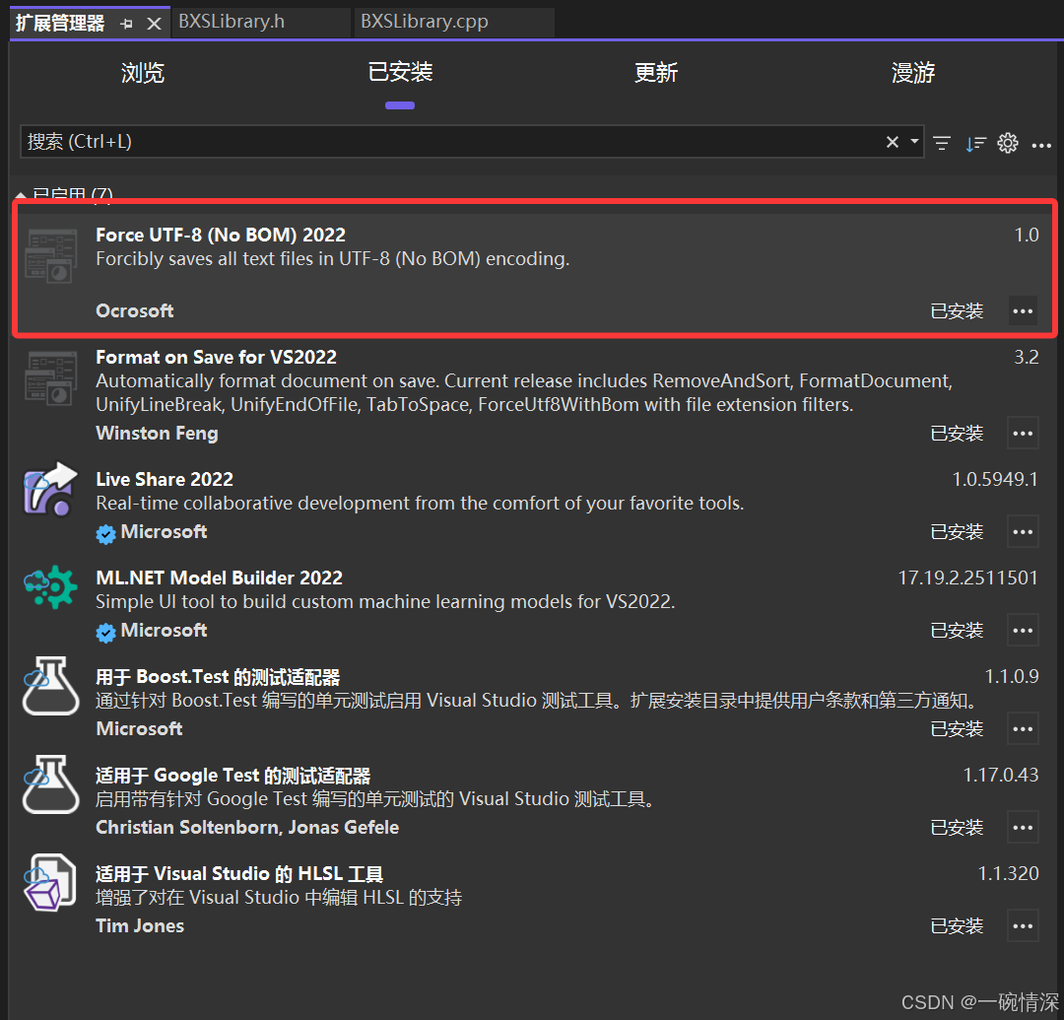Click ML.NET Model Builder 2022 icon

(51, 587)
